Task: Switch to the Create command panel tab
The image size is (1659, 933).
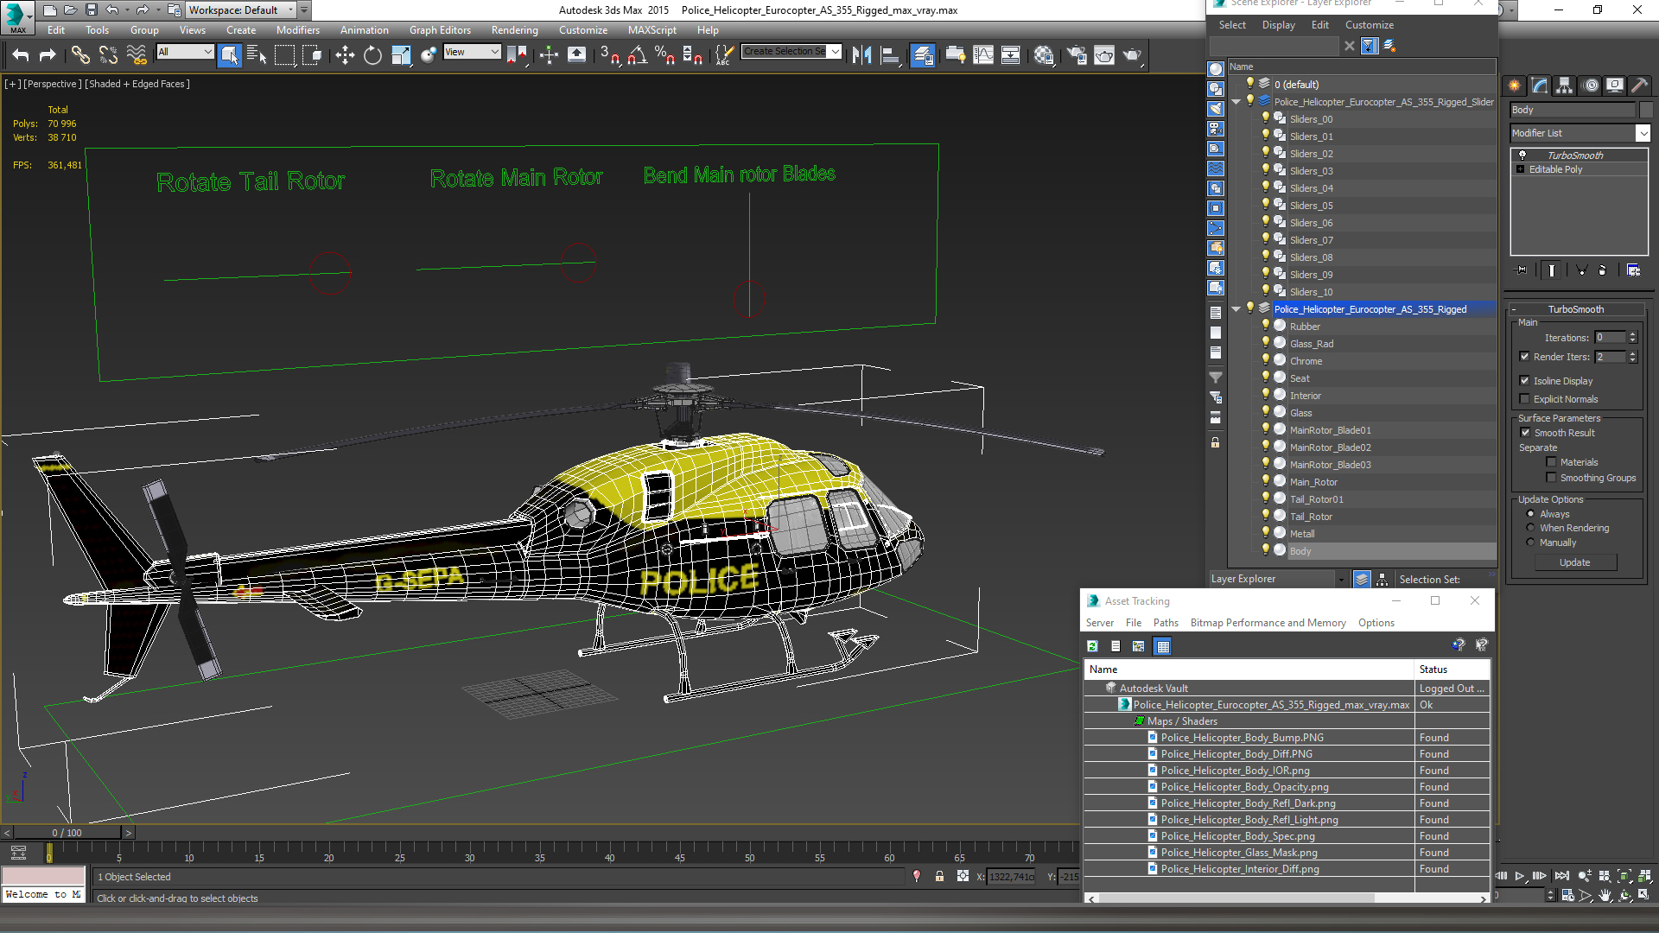Action: tap(1515, 86)
